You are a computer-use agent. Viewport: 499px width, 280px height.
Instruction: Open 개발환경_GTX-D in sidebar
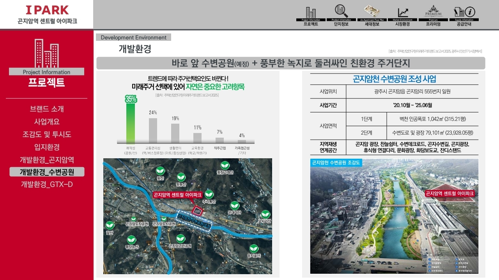[x=47, y=184]
